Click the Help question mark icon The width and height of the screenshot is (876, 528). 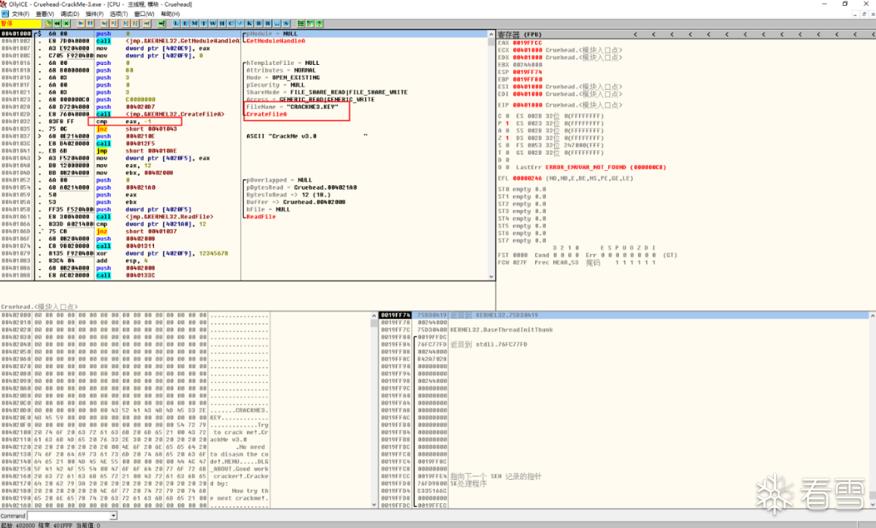[319, 23]
